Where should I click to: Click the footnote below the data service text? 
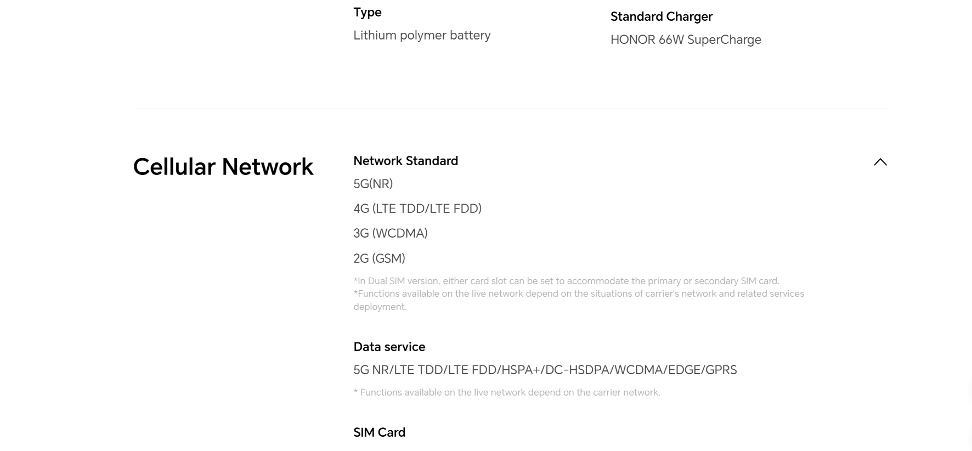(507, 392)
